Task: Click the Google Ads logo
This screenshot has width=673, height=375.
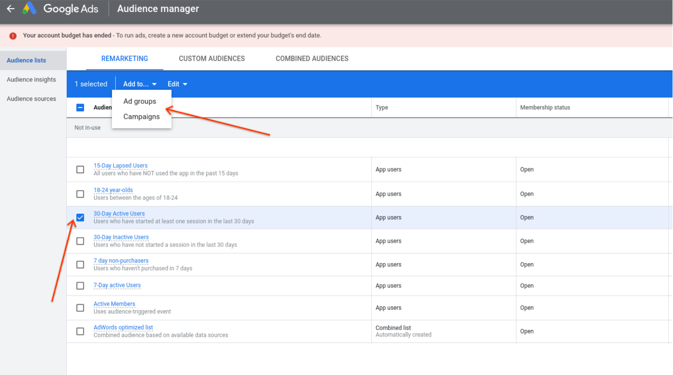Action: 29,8
